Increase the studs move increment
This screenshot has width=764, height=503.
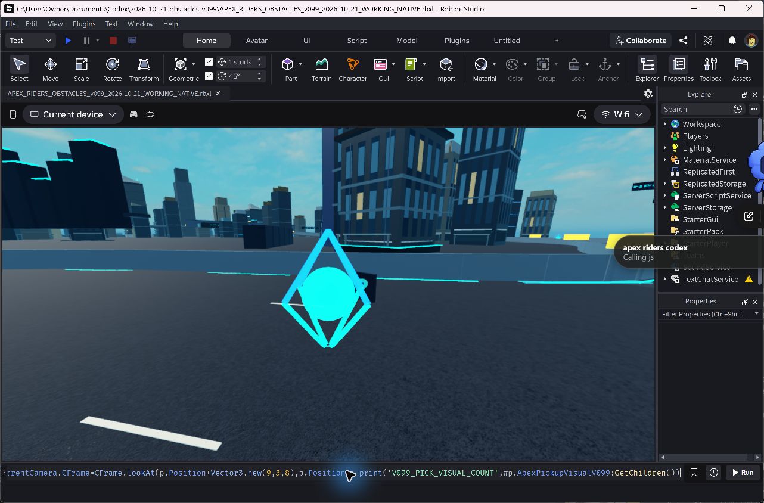pos(259,59)
